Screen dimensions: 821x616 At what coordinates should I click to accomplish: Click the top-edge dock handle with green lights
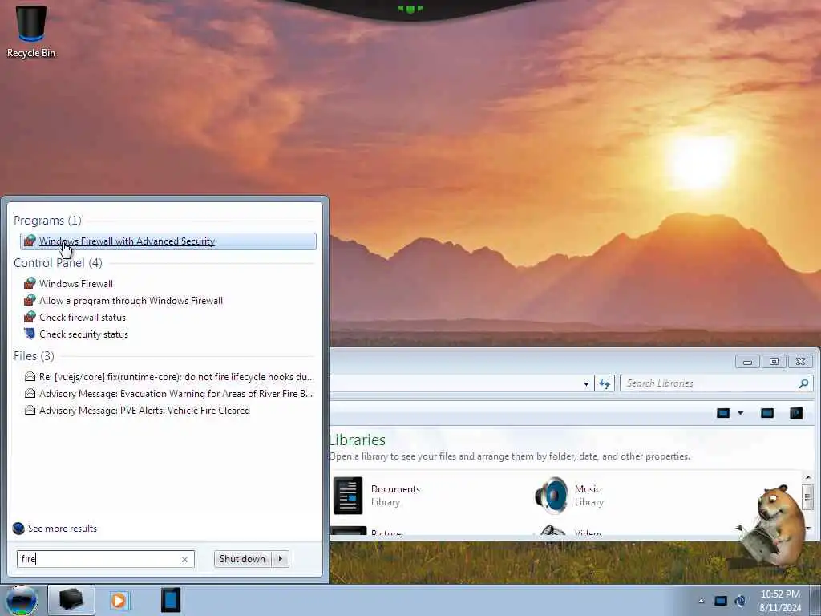click(x=410, y=9)
